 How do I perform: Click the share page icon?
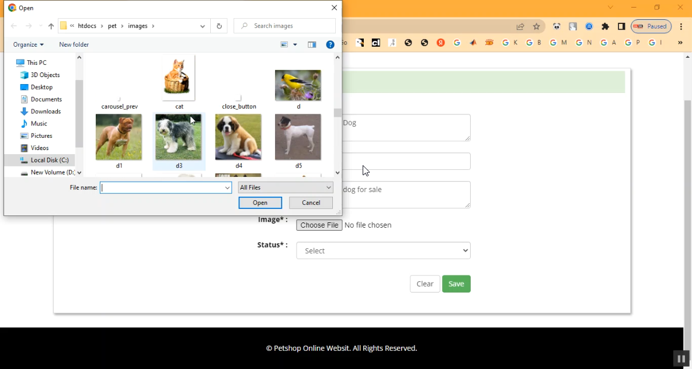tap(520, 26)
